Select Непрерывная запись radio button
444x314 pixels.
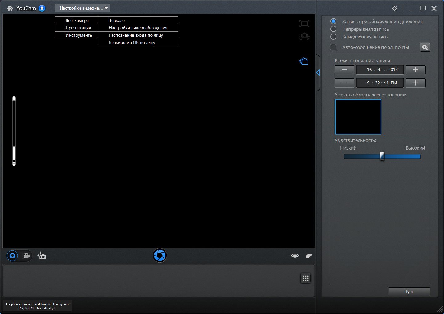[x=333, y=29]
